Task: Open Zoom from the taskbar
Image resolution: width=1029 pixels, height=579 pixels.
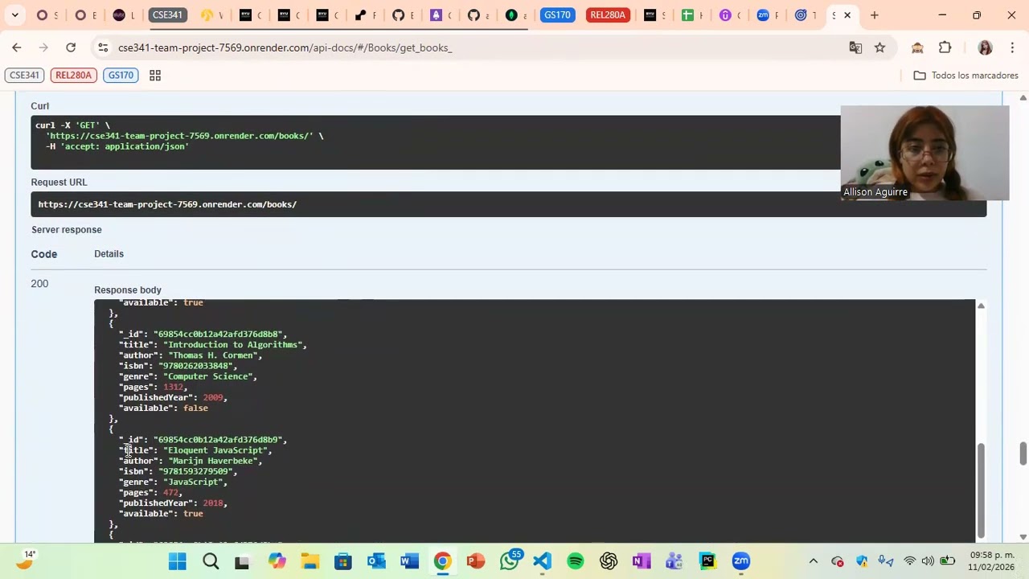Action: [740, 561]
